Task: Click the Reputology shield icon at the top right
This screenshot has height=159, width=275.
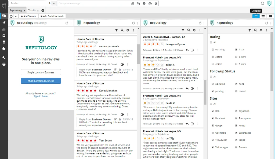Action: click(x=269, y=3)
